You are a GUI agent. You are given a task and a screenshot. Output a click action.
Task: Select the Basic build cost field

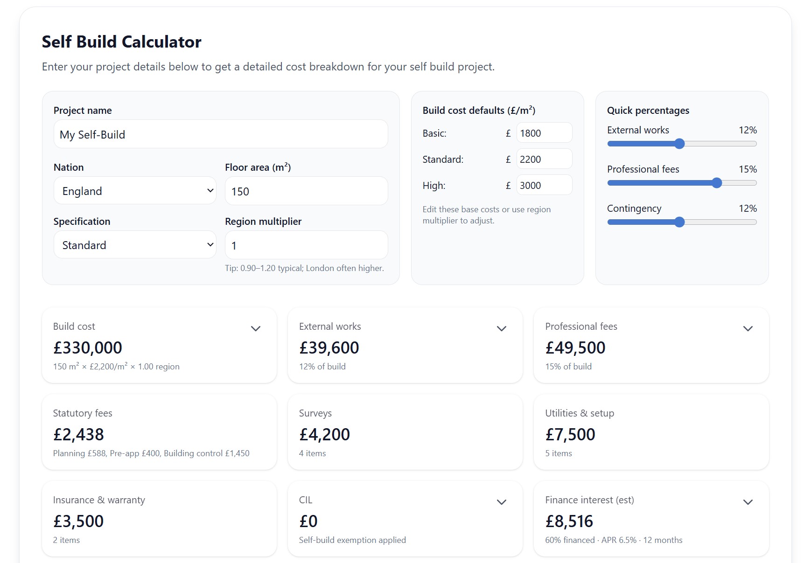(544, 132)
